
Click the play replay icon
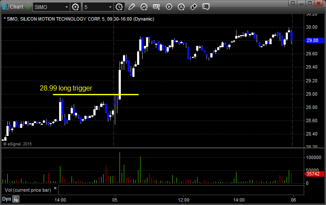click(x=169, y=7)
